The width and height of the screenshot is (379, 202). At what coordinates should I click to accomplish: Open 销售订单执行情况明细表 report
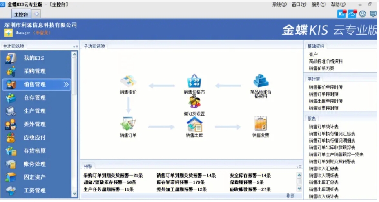coord(332,141)
